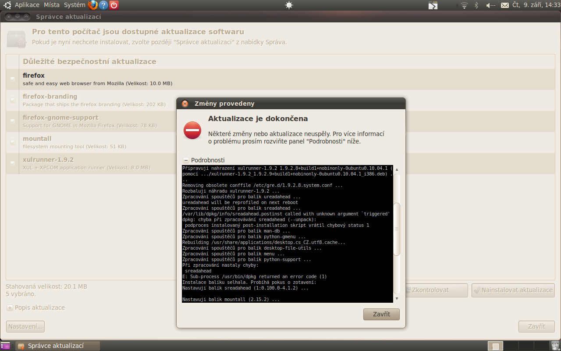Click the software update box icon in the header
The image size is (561, 351).
coord(16,39)
